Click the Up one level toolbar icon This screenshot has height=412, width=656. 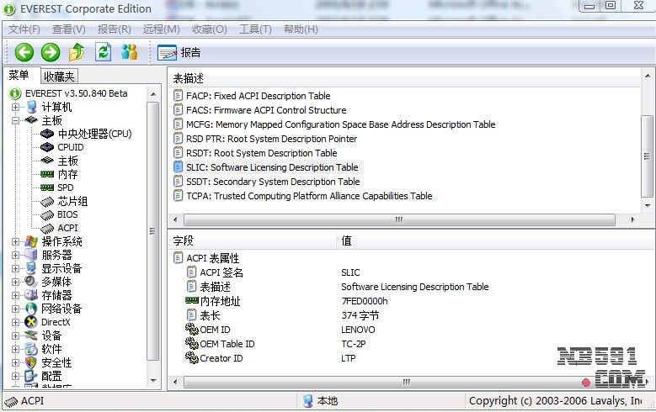[77, 52]
